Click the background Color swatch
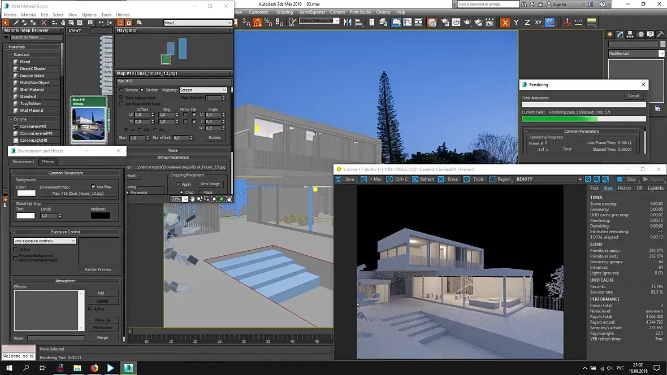 (x=25, y=193)
